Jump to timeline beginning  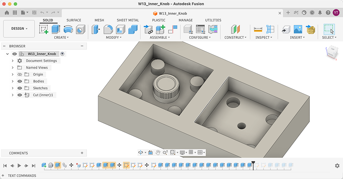(5, 165)
